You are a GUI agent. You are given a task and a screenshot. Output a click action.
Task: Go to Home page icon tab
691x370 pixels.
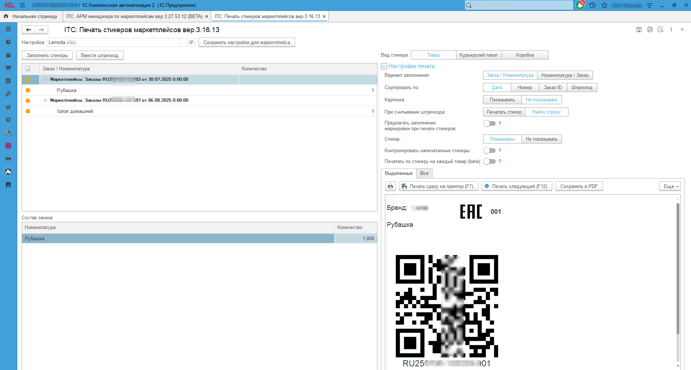coord(6,16)
